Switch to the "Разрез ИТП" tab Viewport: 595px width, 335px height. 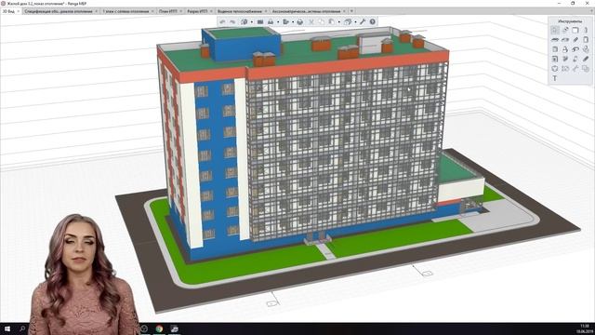(197, 11)
